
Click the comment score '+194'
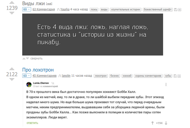tap(159, 123)
